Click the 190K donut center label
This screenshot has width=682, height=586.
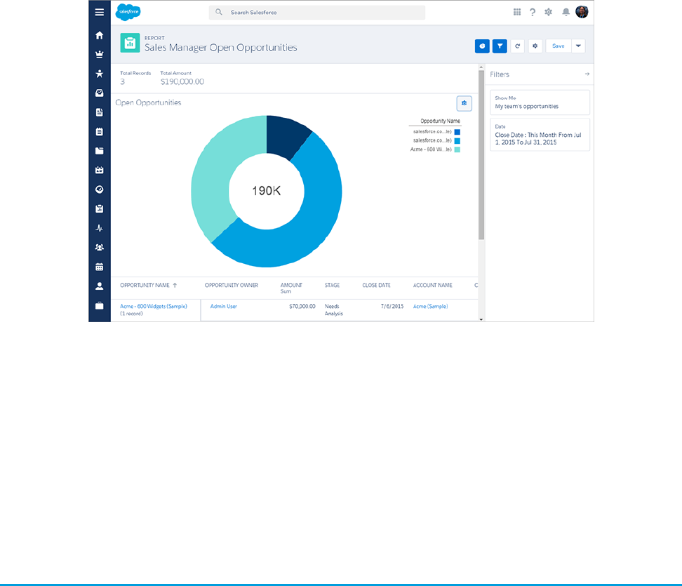click(267, 191)
